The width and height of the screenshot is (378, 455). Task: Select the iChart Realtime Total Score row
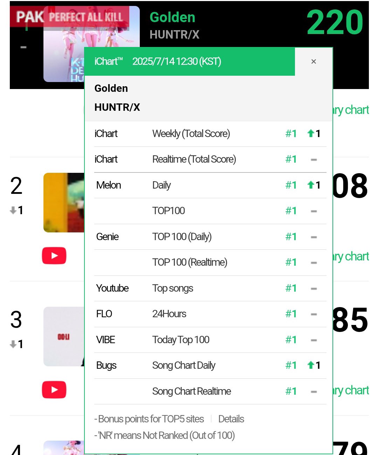tap(210, 159)
